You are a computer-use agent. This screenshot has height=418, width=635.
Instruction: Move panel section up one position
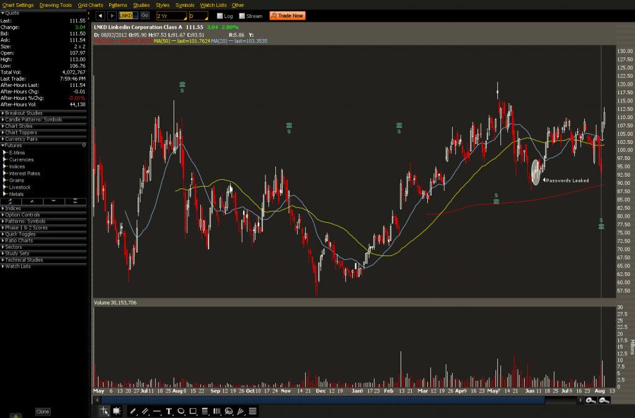[32, 202]
